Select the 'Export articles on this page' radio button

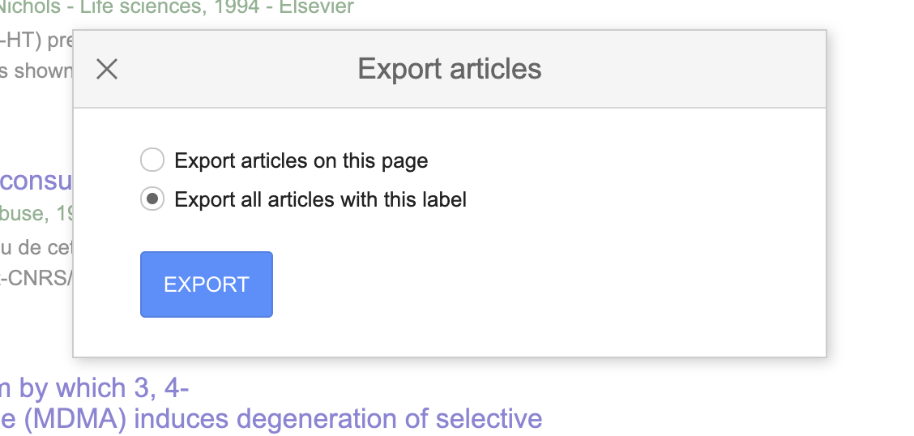[152, 160]
